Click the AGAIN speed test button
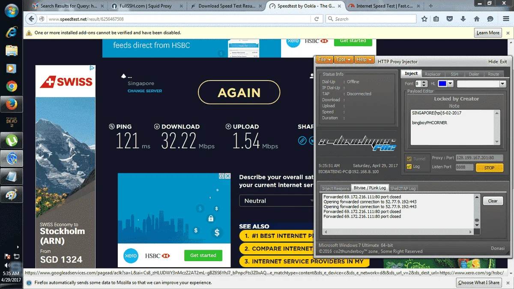This screenshot has height=289, width=514. click(239, 92)
